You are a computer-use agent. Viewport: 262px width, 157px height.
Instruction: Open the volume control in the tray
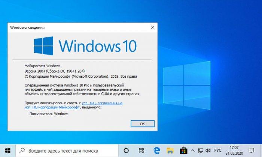[x=208, y=151]
